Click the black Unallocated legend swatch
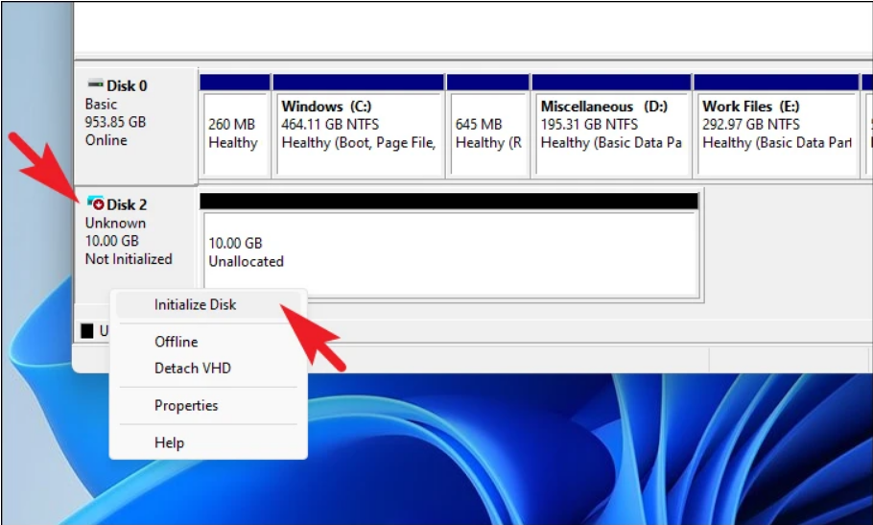This screenshot has height=525, width=873. pos(87,331)
